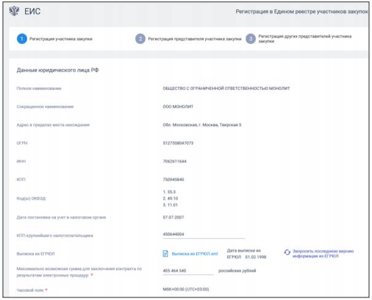Open the 'Регистрация участника закупки' step
The height and width of the screenshot is (300, 372).
(61, 39)
